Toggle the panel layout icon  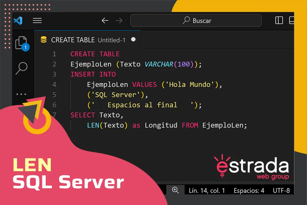pos(292,20)
